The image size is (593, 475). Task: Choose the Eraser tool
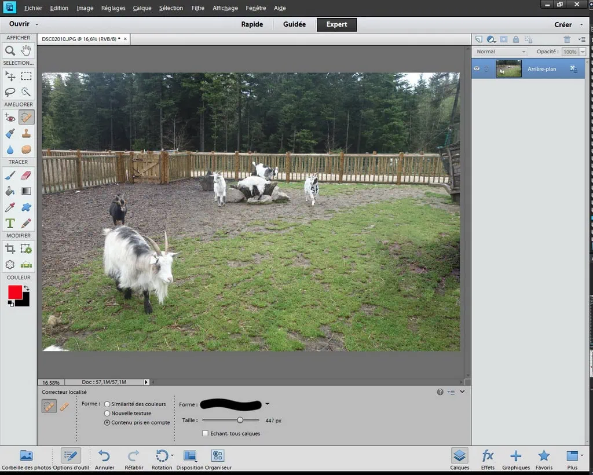26,175
